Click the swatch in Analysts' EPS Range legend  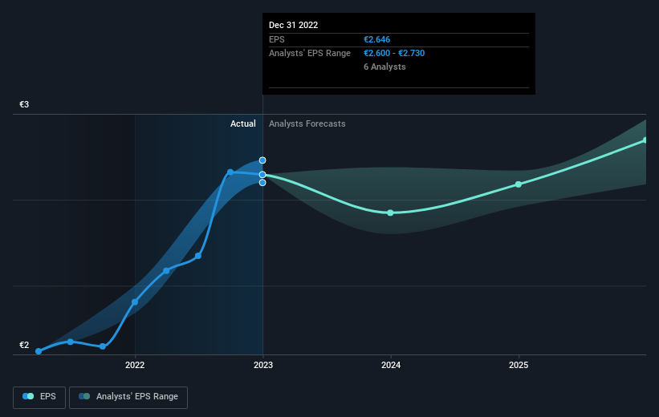(x=84, y=396)
